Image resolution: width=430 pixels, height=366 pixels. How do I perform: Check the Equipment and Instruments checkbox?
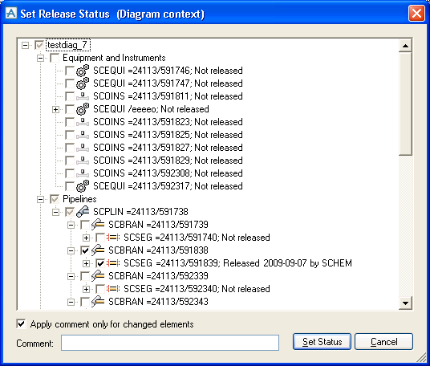click(55, 58)
